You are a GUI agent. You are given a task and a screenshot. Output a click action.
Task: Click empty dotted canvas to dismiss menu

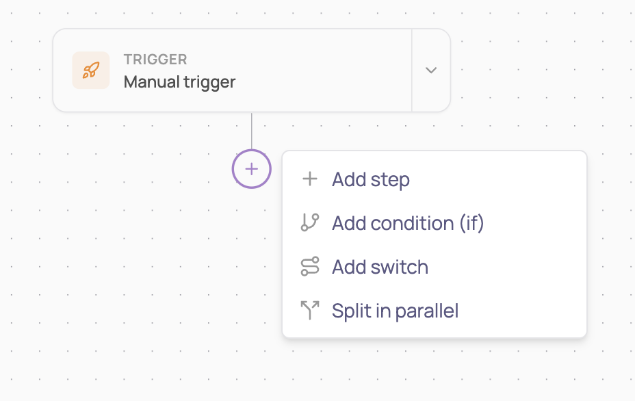tap(122, 263)
